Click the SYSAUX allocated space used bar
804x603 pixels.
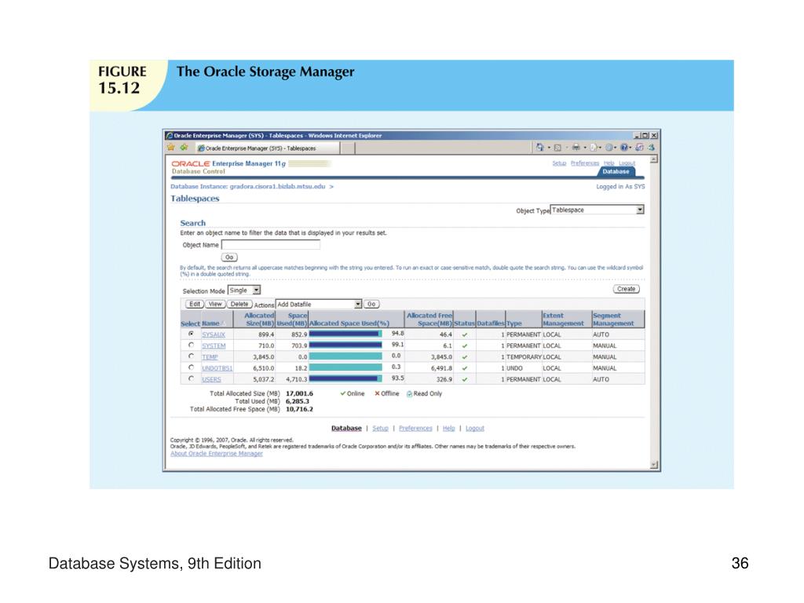[345, 334]
